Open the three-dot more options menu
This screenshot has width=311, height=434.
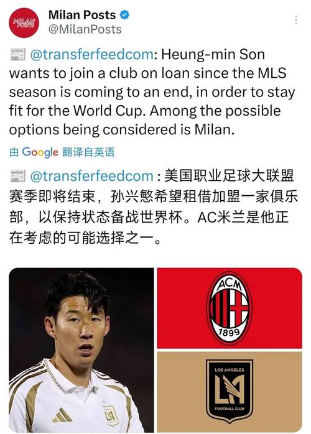pos(296,20)
